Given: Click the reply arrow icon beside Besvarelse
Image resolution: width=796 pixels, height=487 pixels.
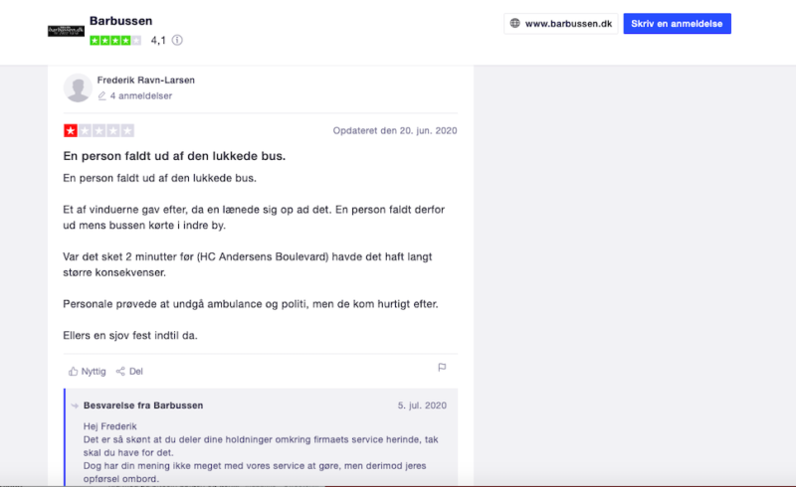Looking at the screenshot, I should (76, 406).
